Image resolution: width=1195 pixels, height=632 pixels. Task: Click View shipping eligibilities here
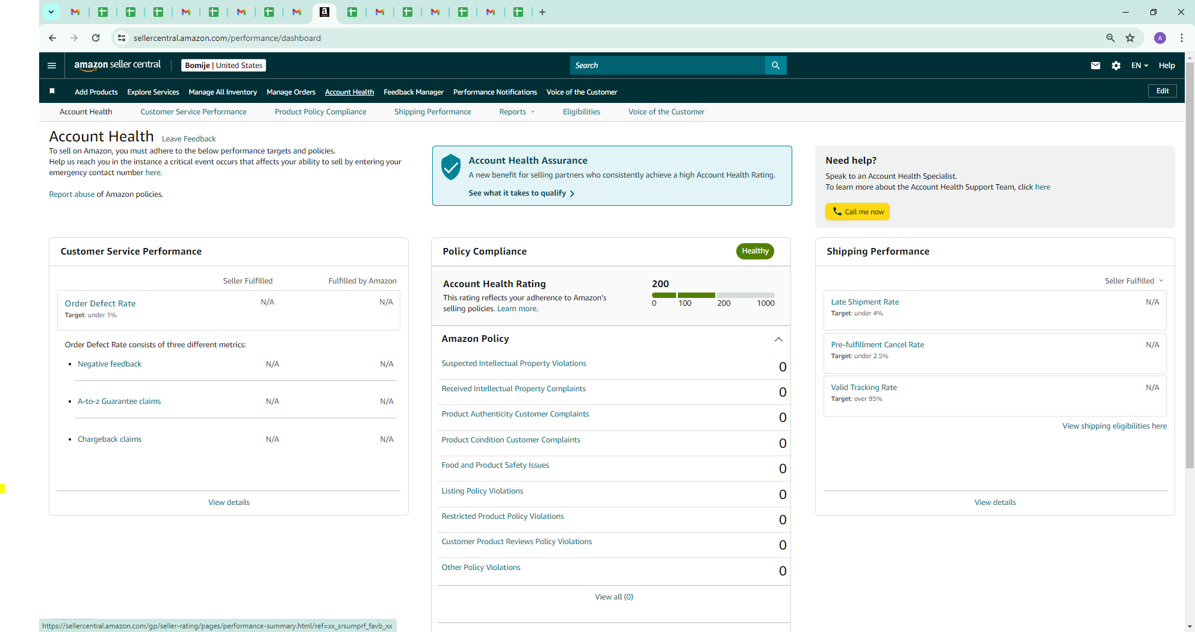click(1114, 426)
